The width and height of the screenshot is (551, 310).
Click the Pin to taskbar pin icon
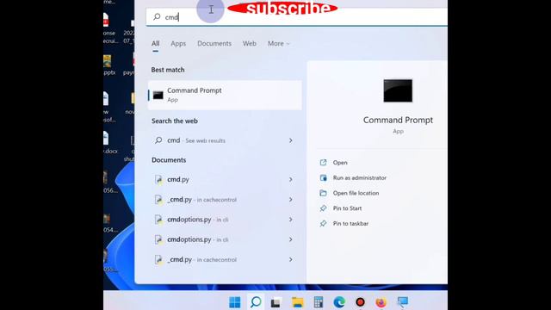pyautogui.click(x=323, y=224)
